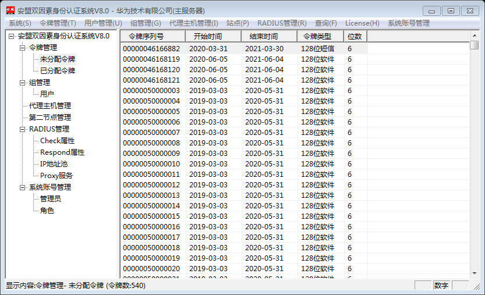485x295 pixels.
Task: Sort by 结束时间 column header
Action: (x=270, y=37)
